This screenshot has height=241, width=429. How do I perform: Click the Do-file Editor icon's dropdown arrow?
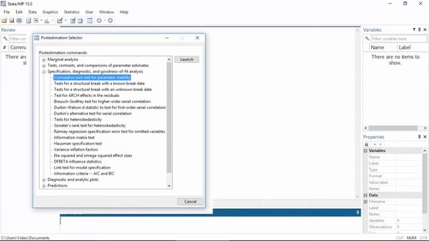pos(66,21)
